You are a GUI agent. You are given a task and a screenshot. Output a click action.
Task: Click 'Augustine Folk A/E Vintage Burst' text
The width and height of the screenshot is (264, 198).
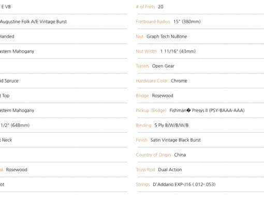(33, 22)
